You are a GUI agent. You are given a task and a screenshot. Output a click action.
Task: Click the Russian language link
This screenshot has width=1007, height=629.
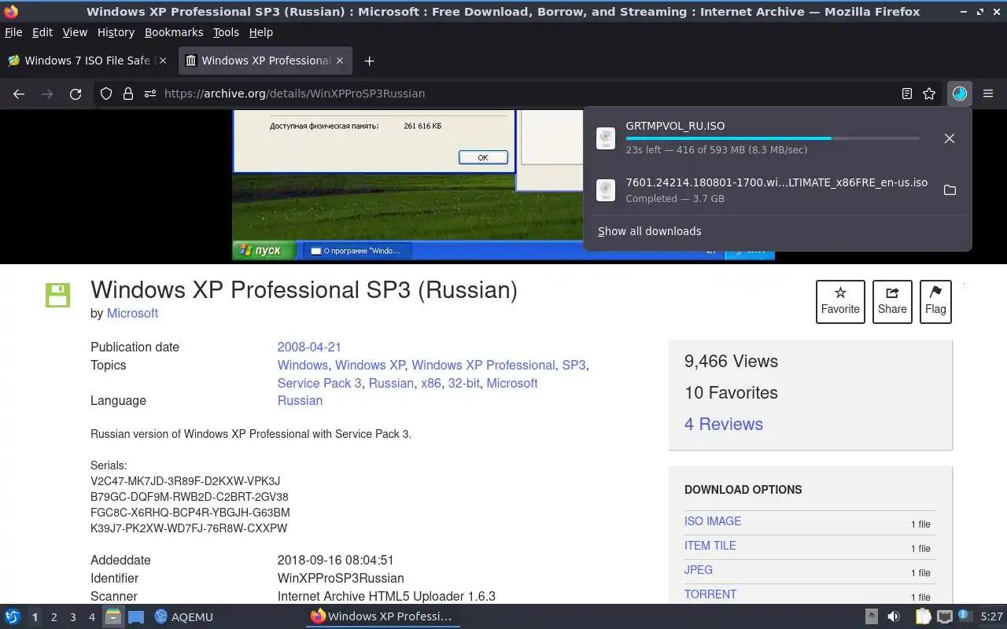pos(300,400)
